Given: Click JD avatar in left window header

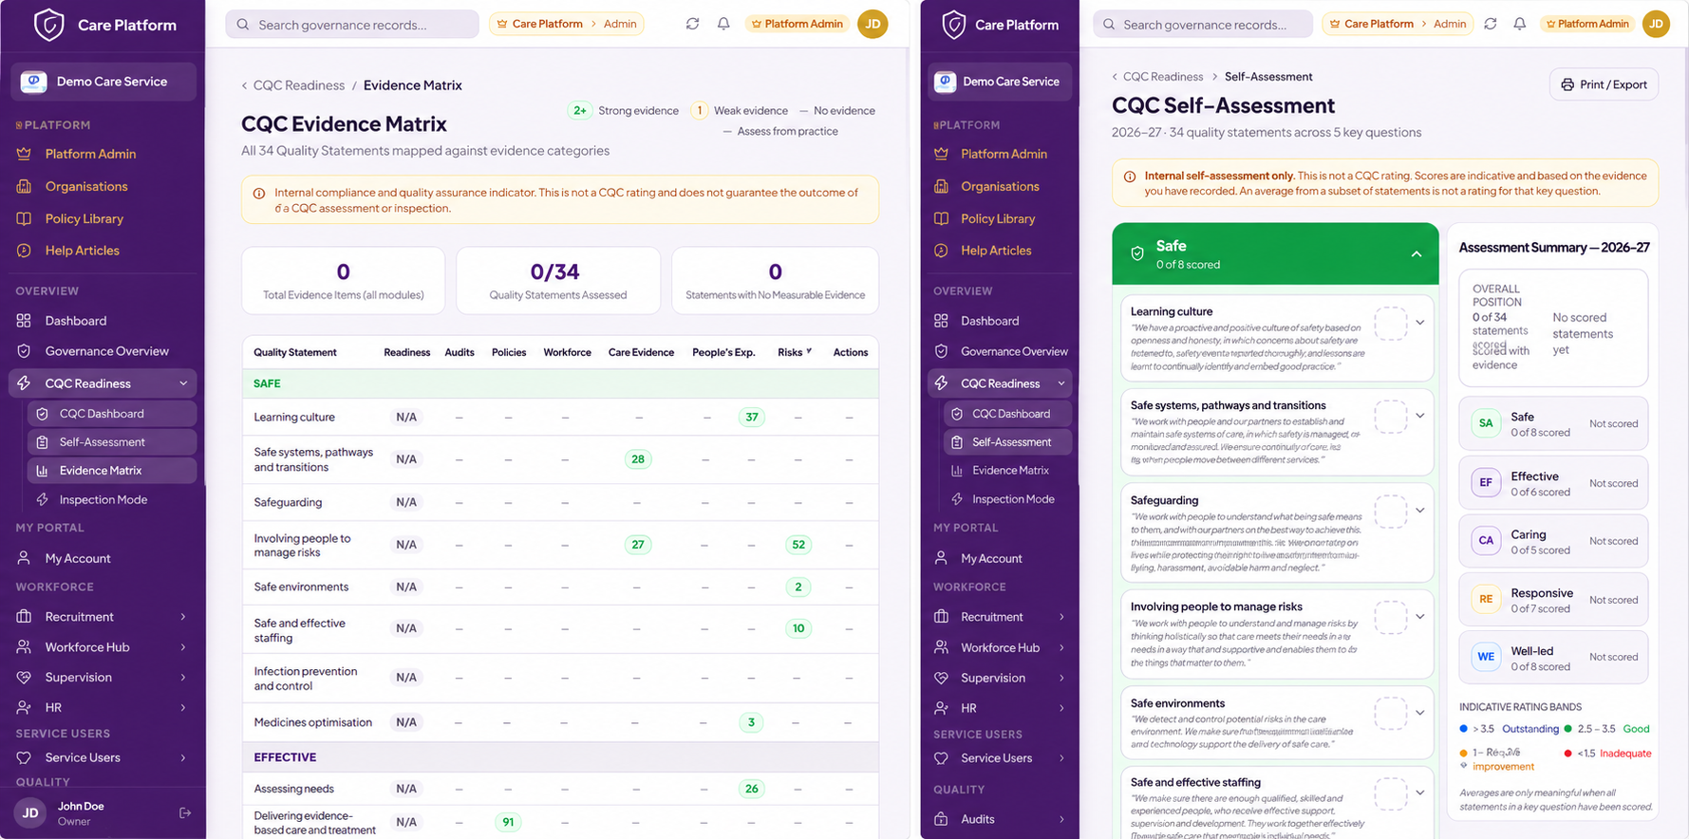Looking at the screenshot, I should (873, 24).
